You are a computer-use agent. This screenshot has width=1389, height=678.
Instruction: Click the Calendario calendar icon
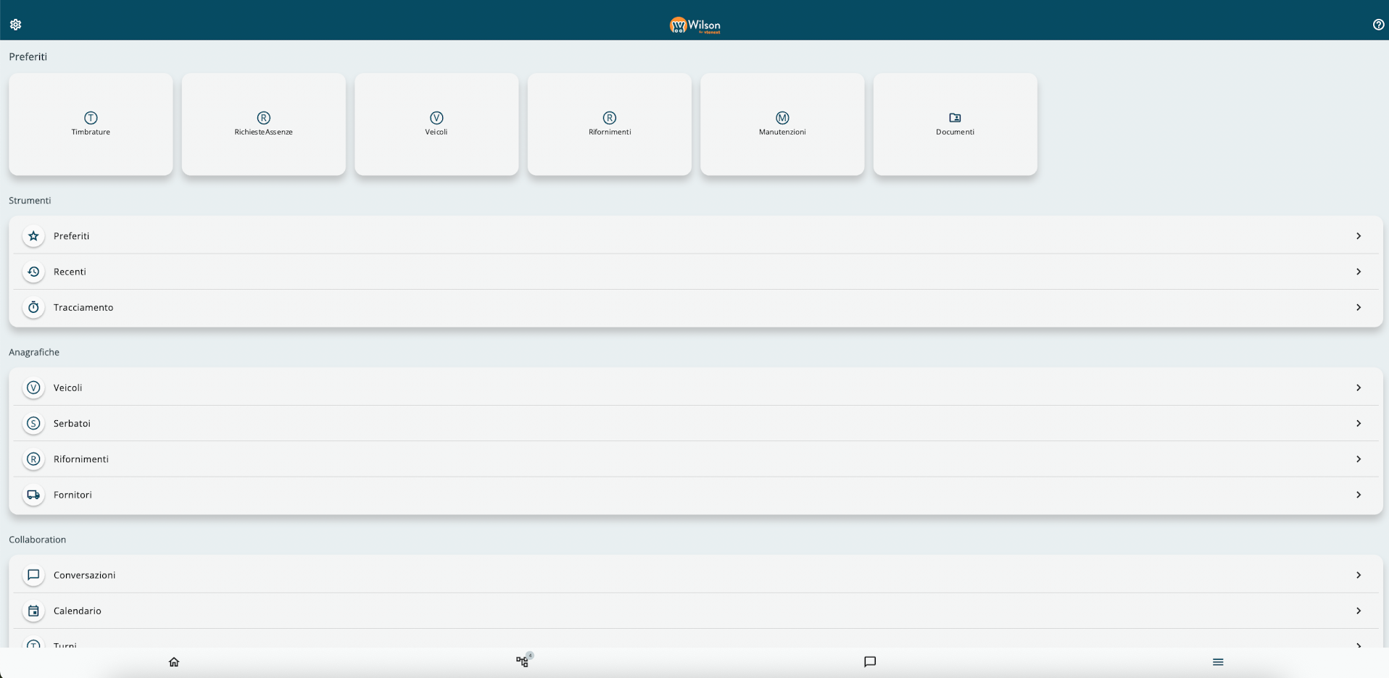[x=33, y=611]
